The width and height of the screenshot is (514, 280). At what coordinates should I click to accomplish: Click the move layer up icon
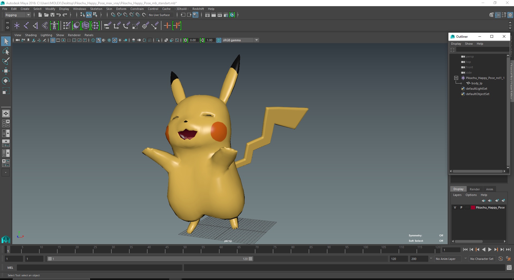coord(483,200)
